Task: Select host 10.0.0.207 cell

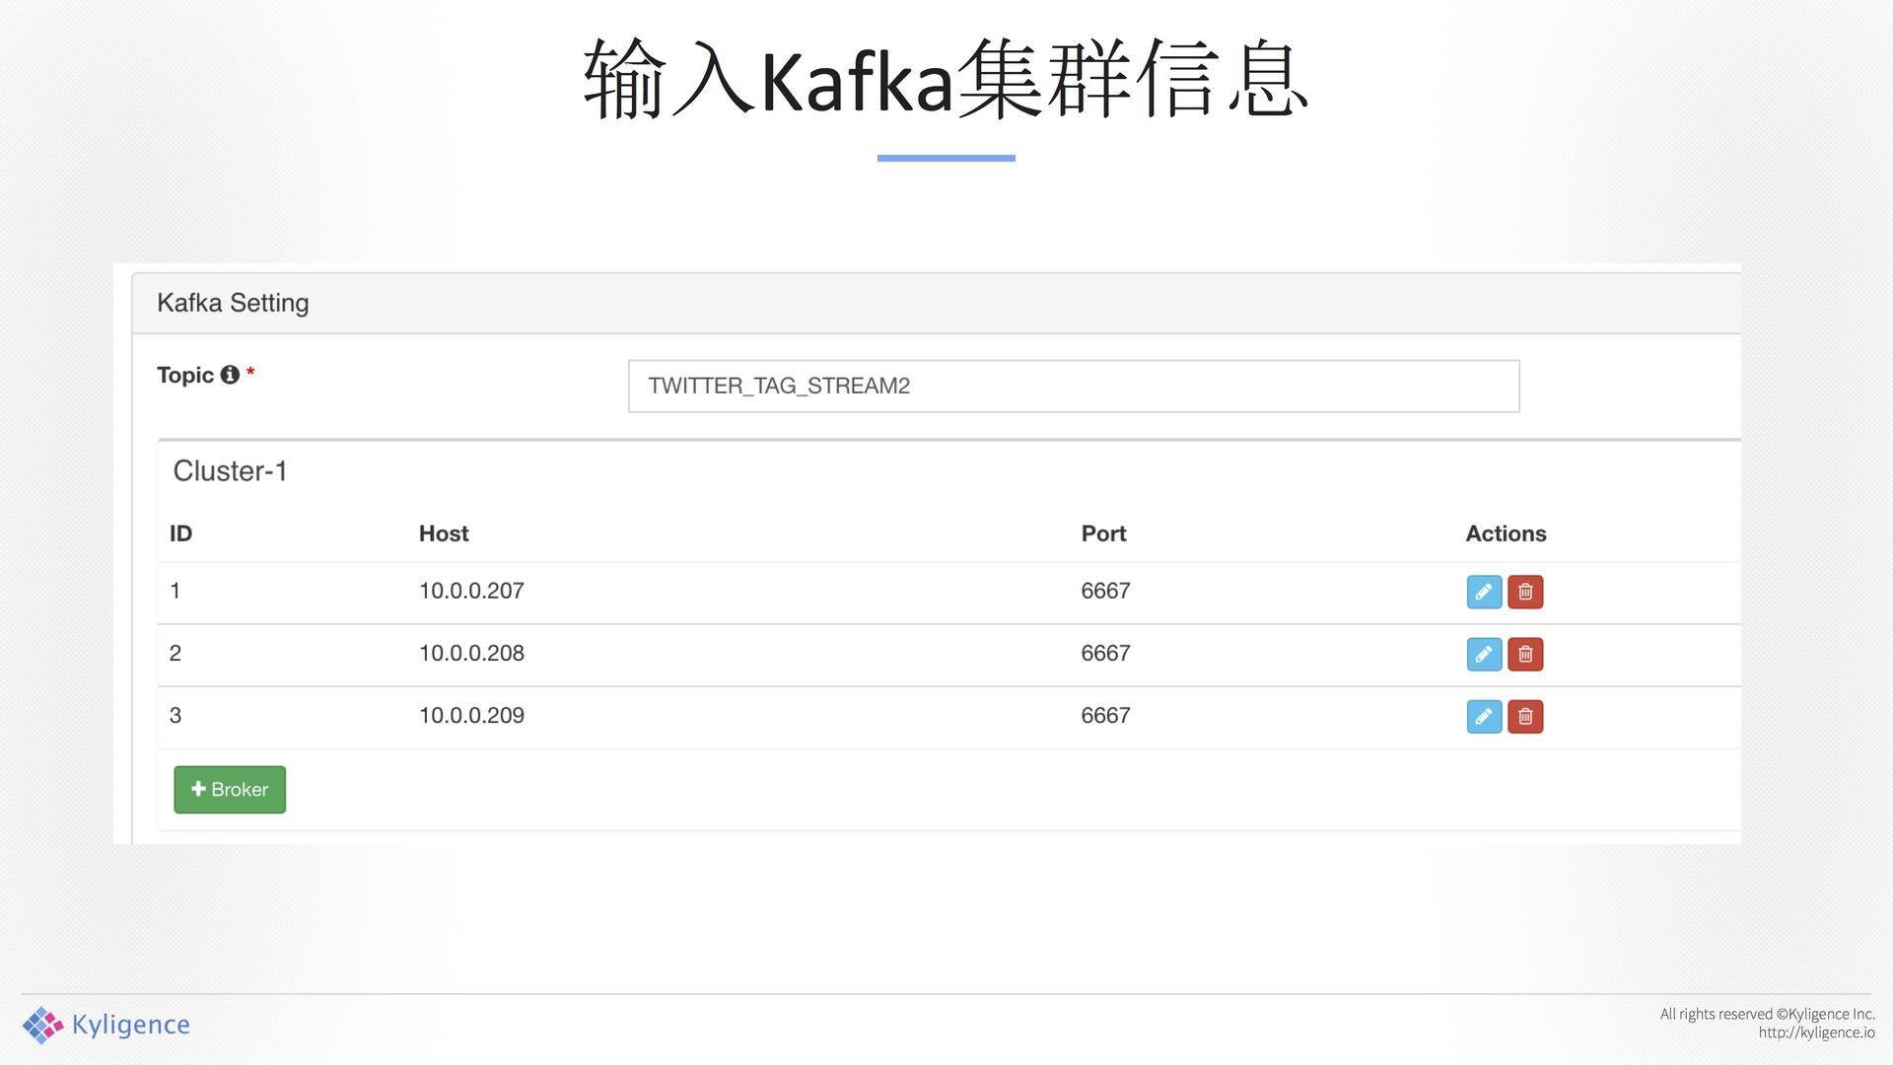Action: (471, 591)
